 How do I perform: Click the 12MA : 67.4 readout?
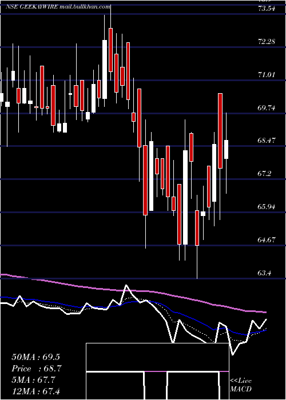(35, 391)
